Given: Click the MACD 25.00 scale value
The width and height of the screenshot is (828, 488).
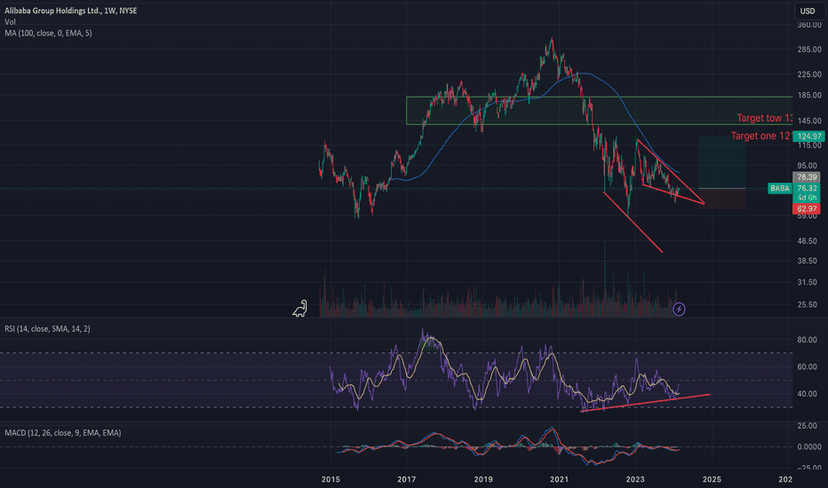Looking at the screenshot, I should [808, 425].
